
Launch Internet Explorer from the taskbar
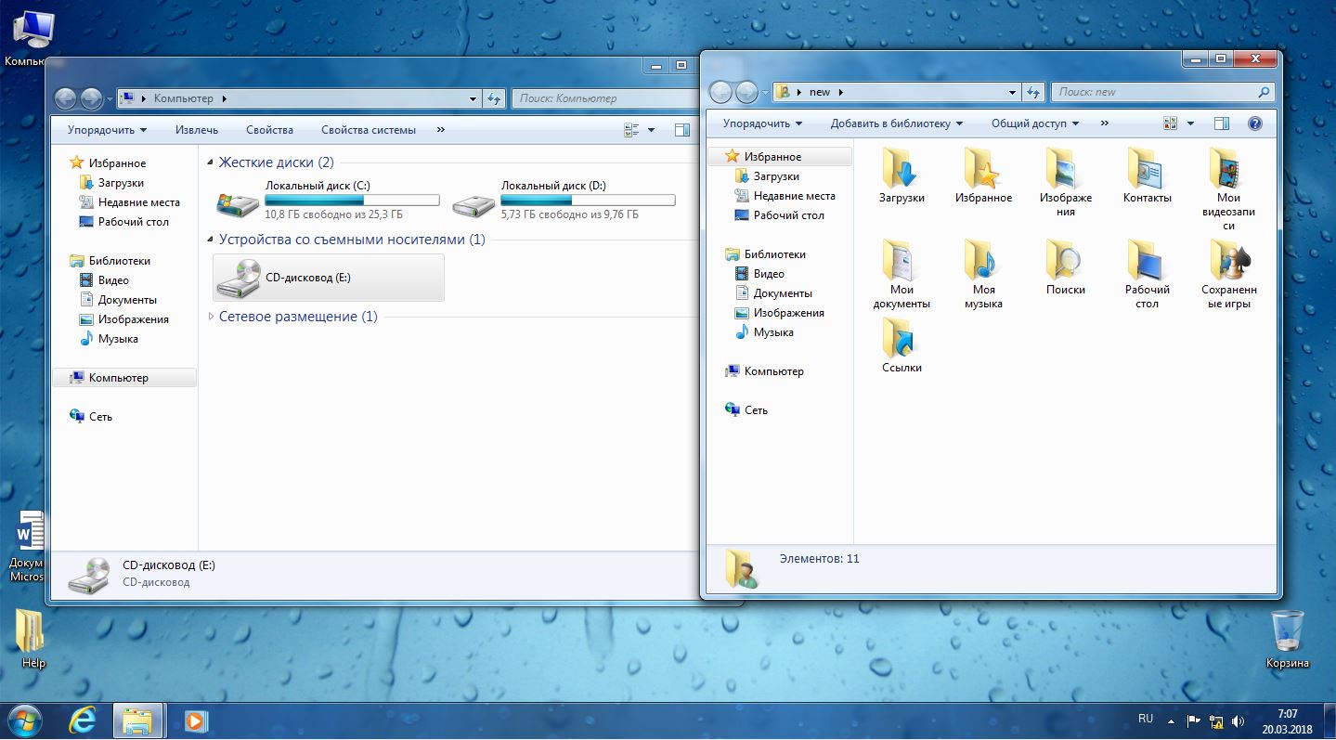pyautogui.click(x=83, y=720)
